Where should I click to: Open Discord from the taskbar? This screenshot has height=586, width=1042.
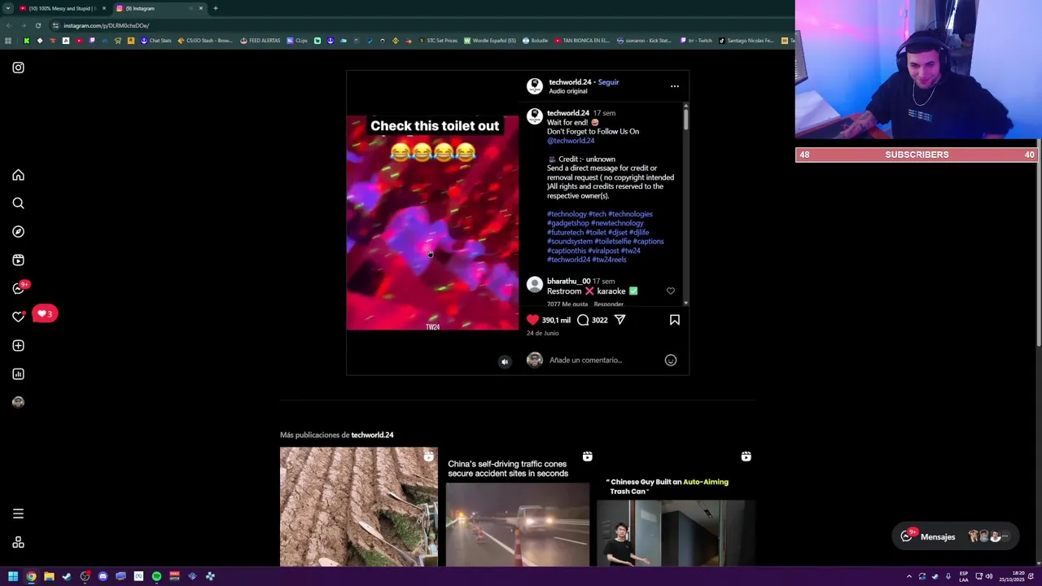(103, 576)
